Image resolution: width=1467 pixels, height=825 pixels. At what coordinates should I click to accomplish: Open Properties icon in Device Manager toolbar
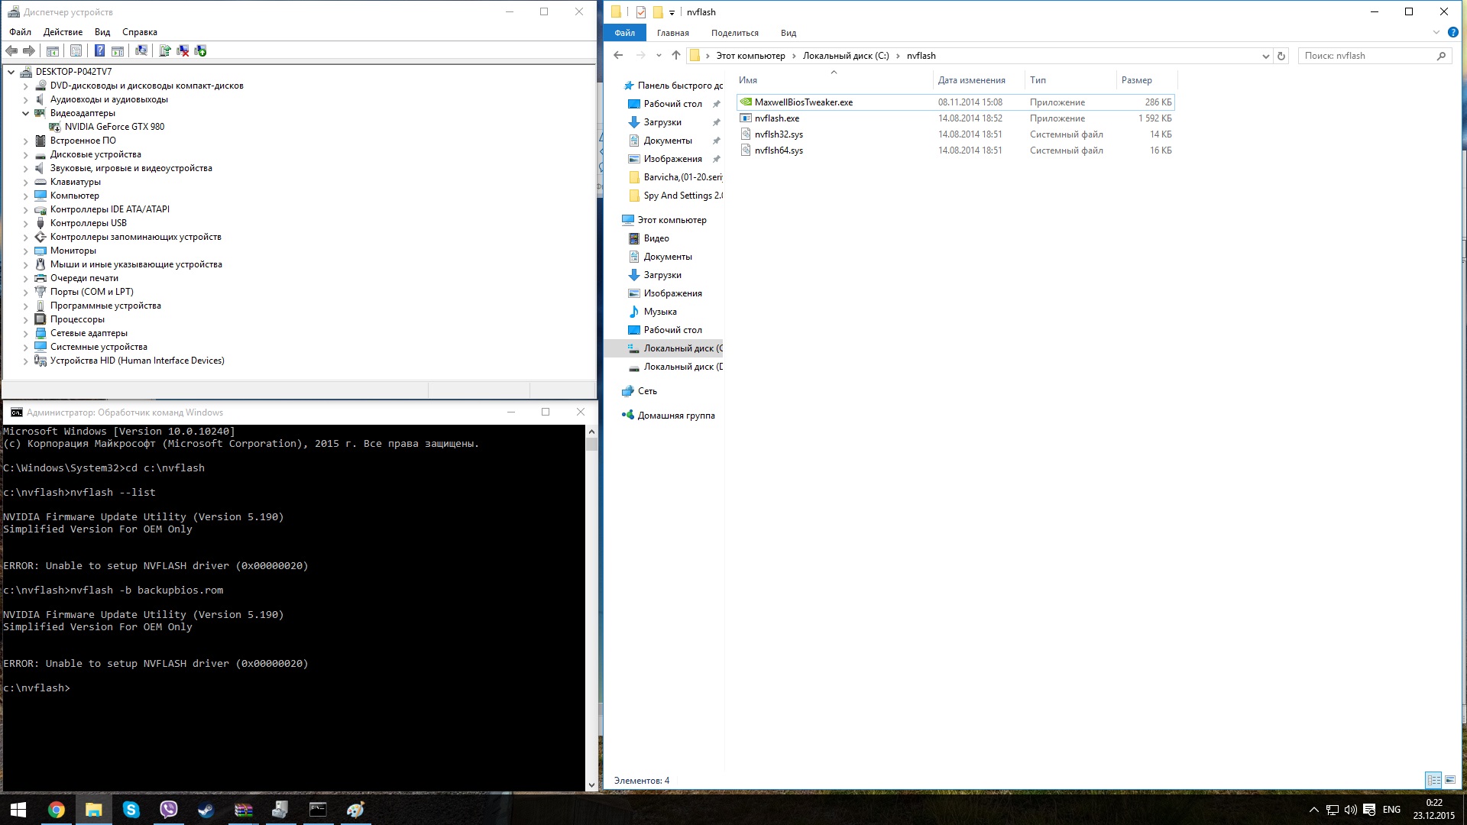tap(76, 51)
